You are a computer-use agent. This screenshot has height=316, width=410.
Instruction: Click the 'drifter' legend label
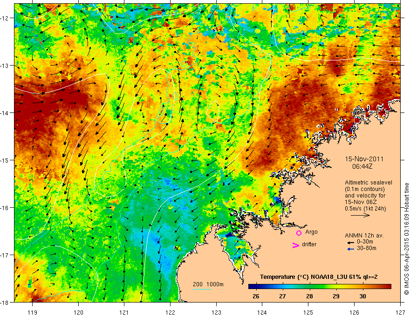point(309,244)
